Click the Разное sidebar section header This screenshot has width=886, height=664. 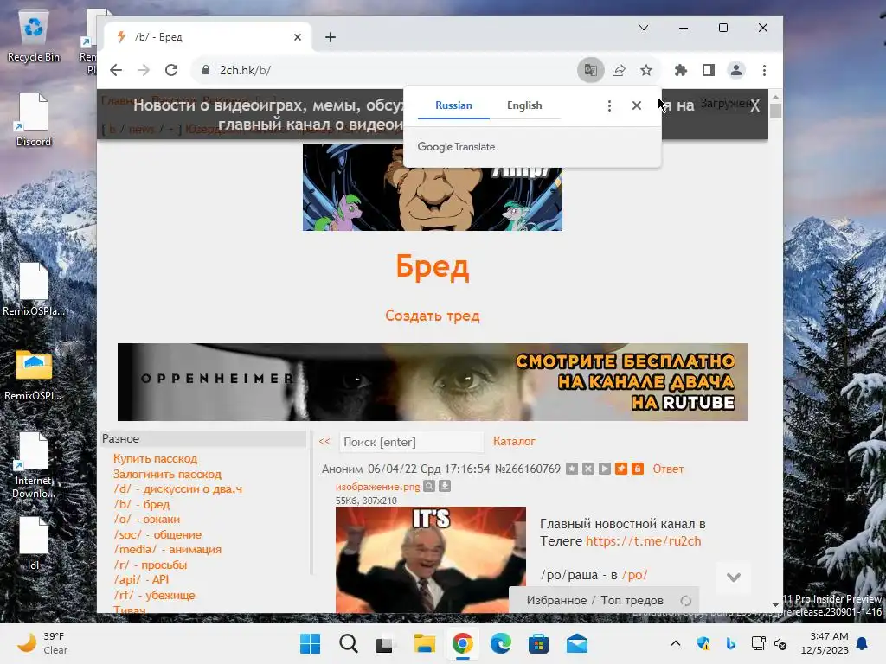click(203, 438)
